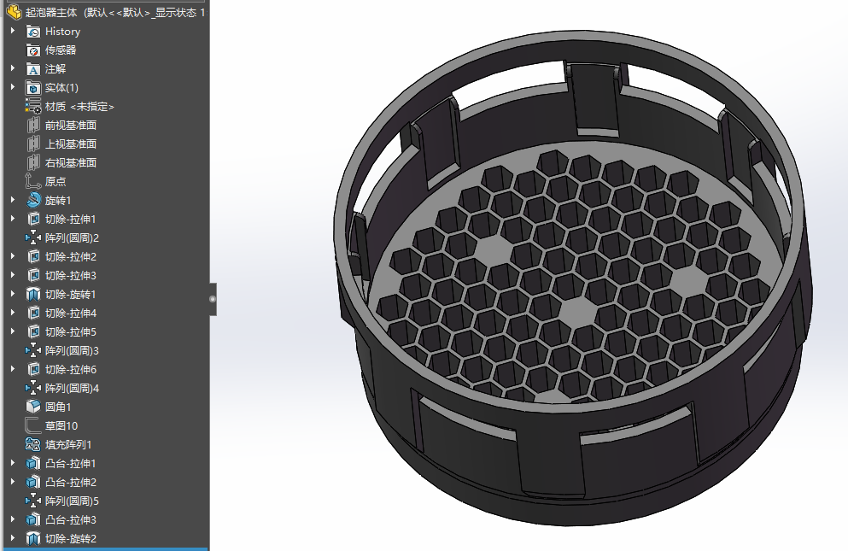Image resolution: width=848 pixels, height=551 pixels.
Task: Select the 旋转1 label text
Action: (58, 200)
